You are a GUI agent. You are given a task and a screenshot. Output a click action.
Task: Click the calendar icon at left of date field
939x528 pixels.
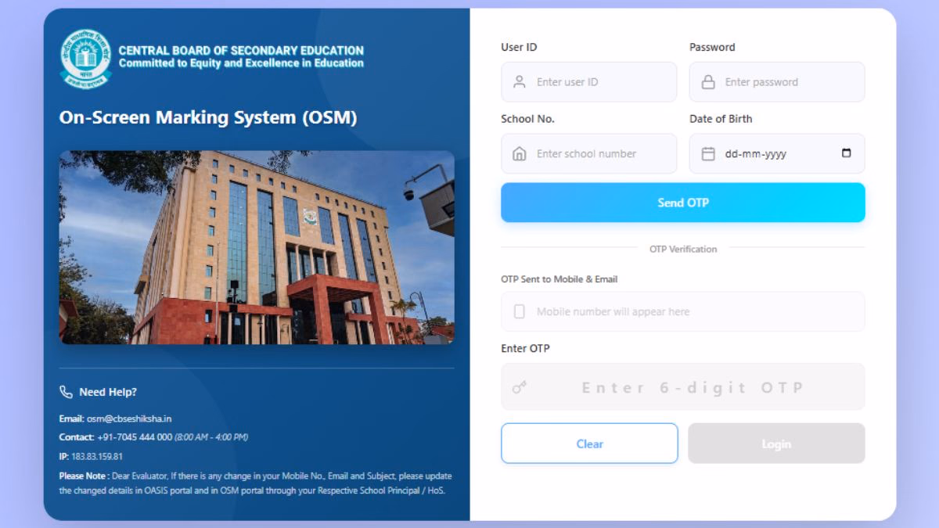point(707,154)
